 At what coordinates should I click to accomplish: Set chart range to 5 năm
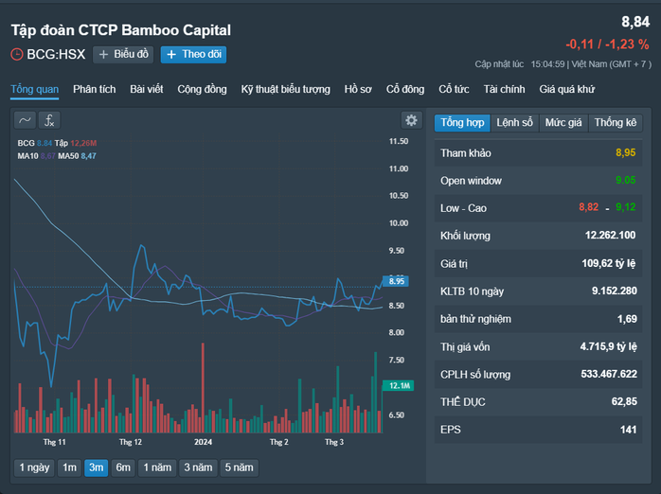239,468
